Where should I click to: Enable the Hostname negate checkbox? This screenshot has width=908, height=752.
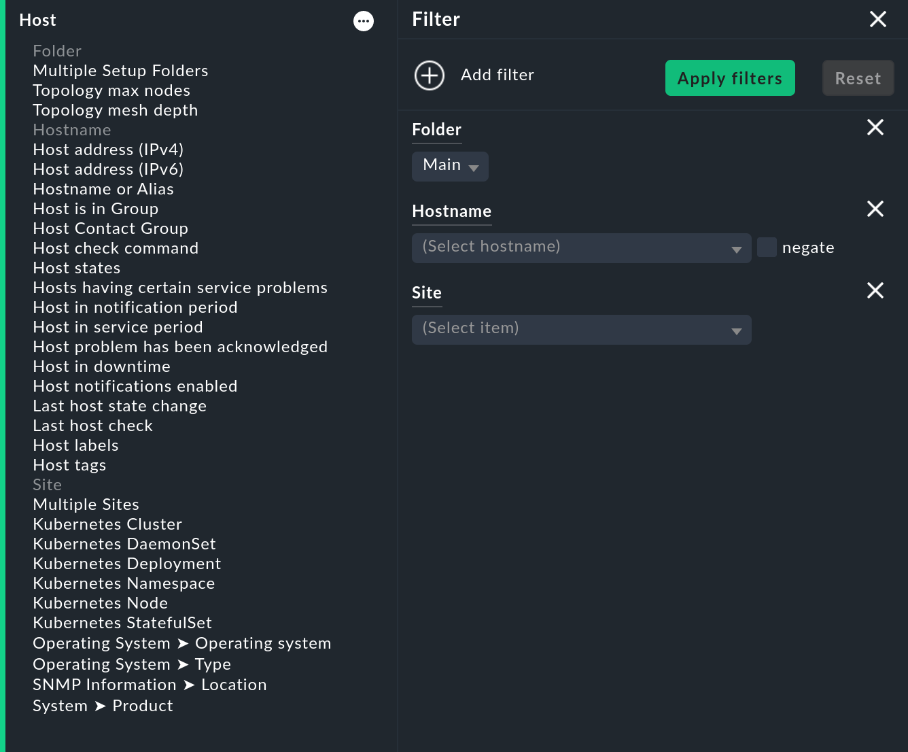767,247
